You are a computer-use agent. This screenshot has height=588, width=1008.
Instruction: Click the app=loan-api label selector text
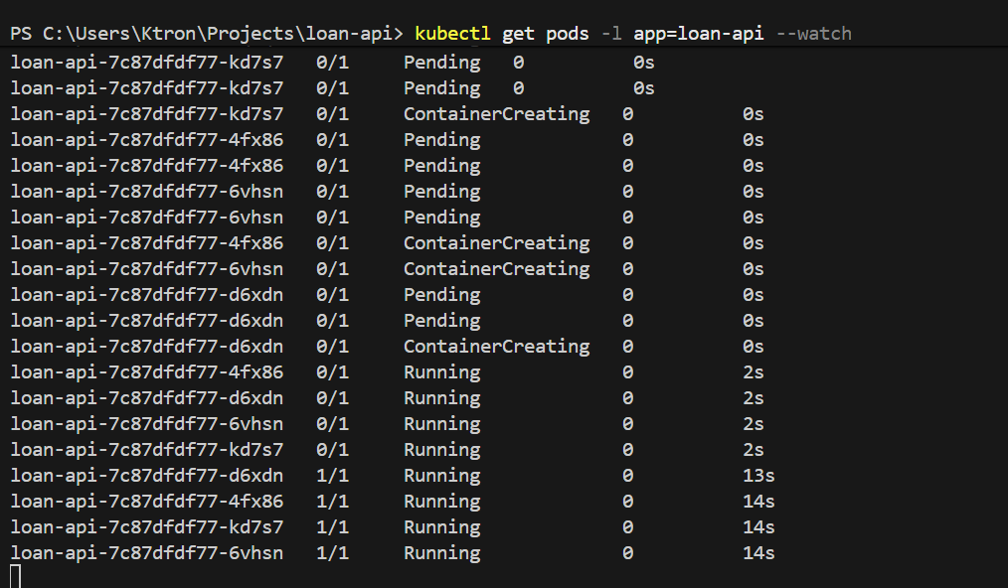click(699, 34)
